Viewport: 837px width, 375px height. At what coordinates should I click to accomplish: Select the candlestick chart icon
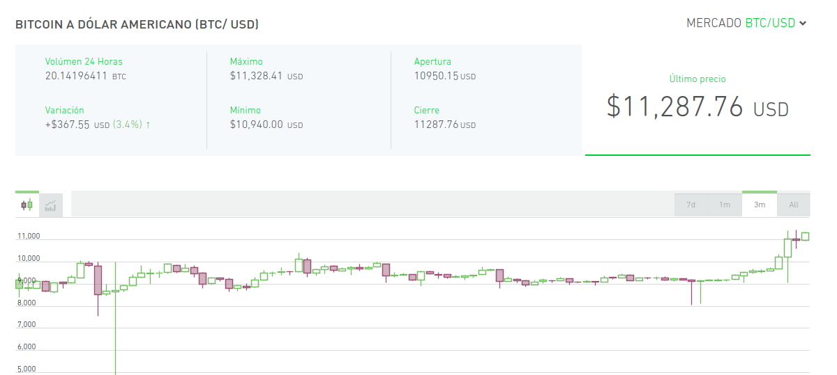click(27, 205)
